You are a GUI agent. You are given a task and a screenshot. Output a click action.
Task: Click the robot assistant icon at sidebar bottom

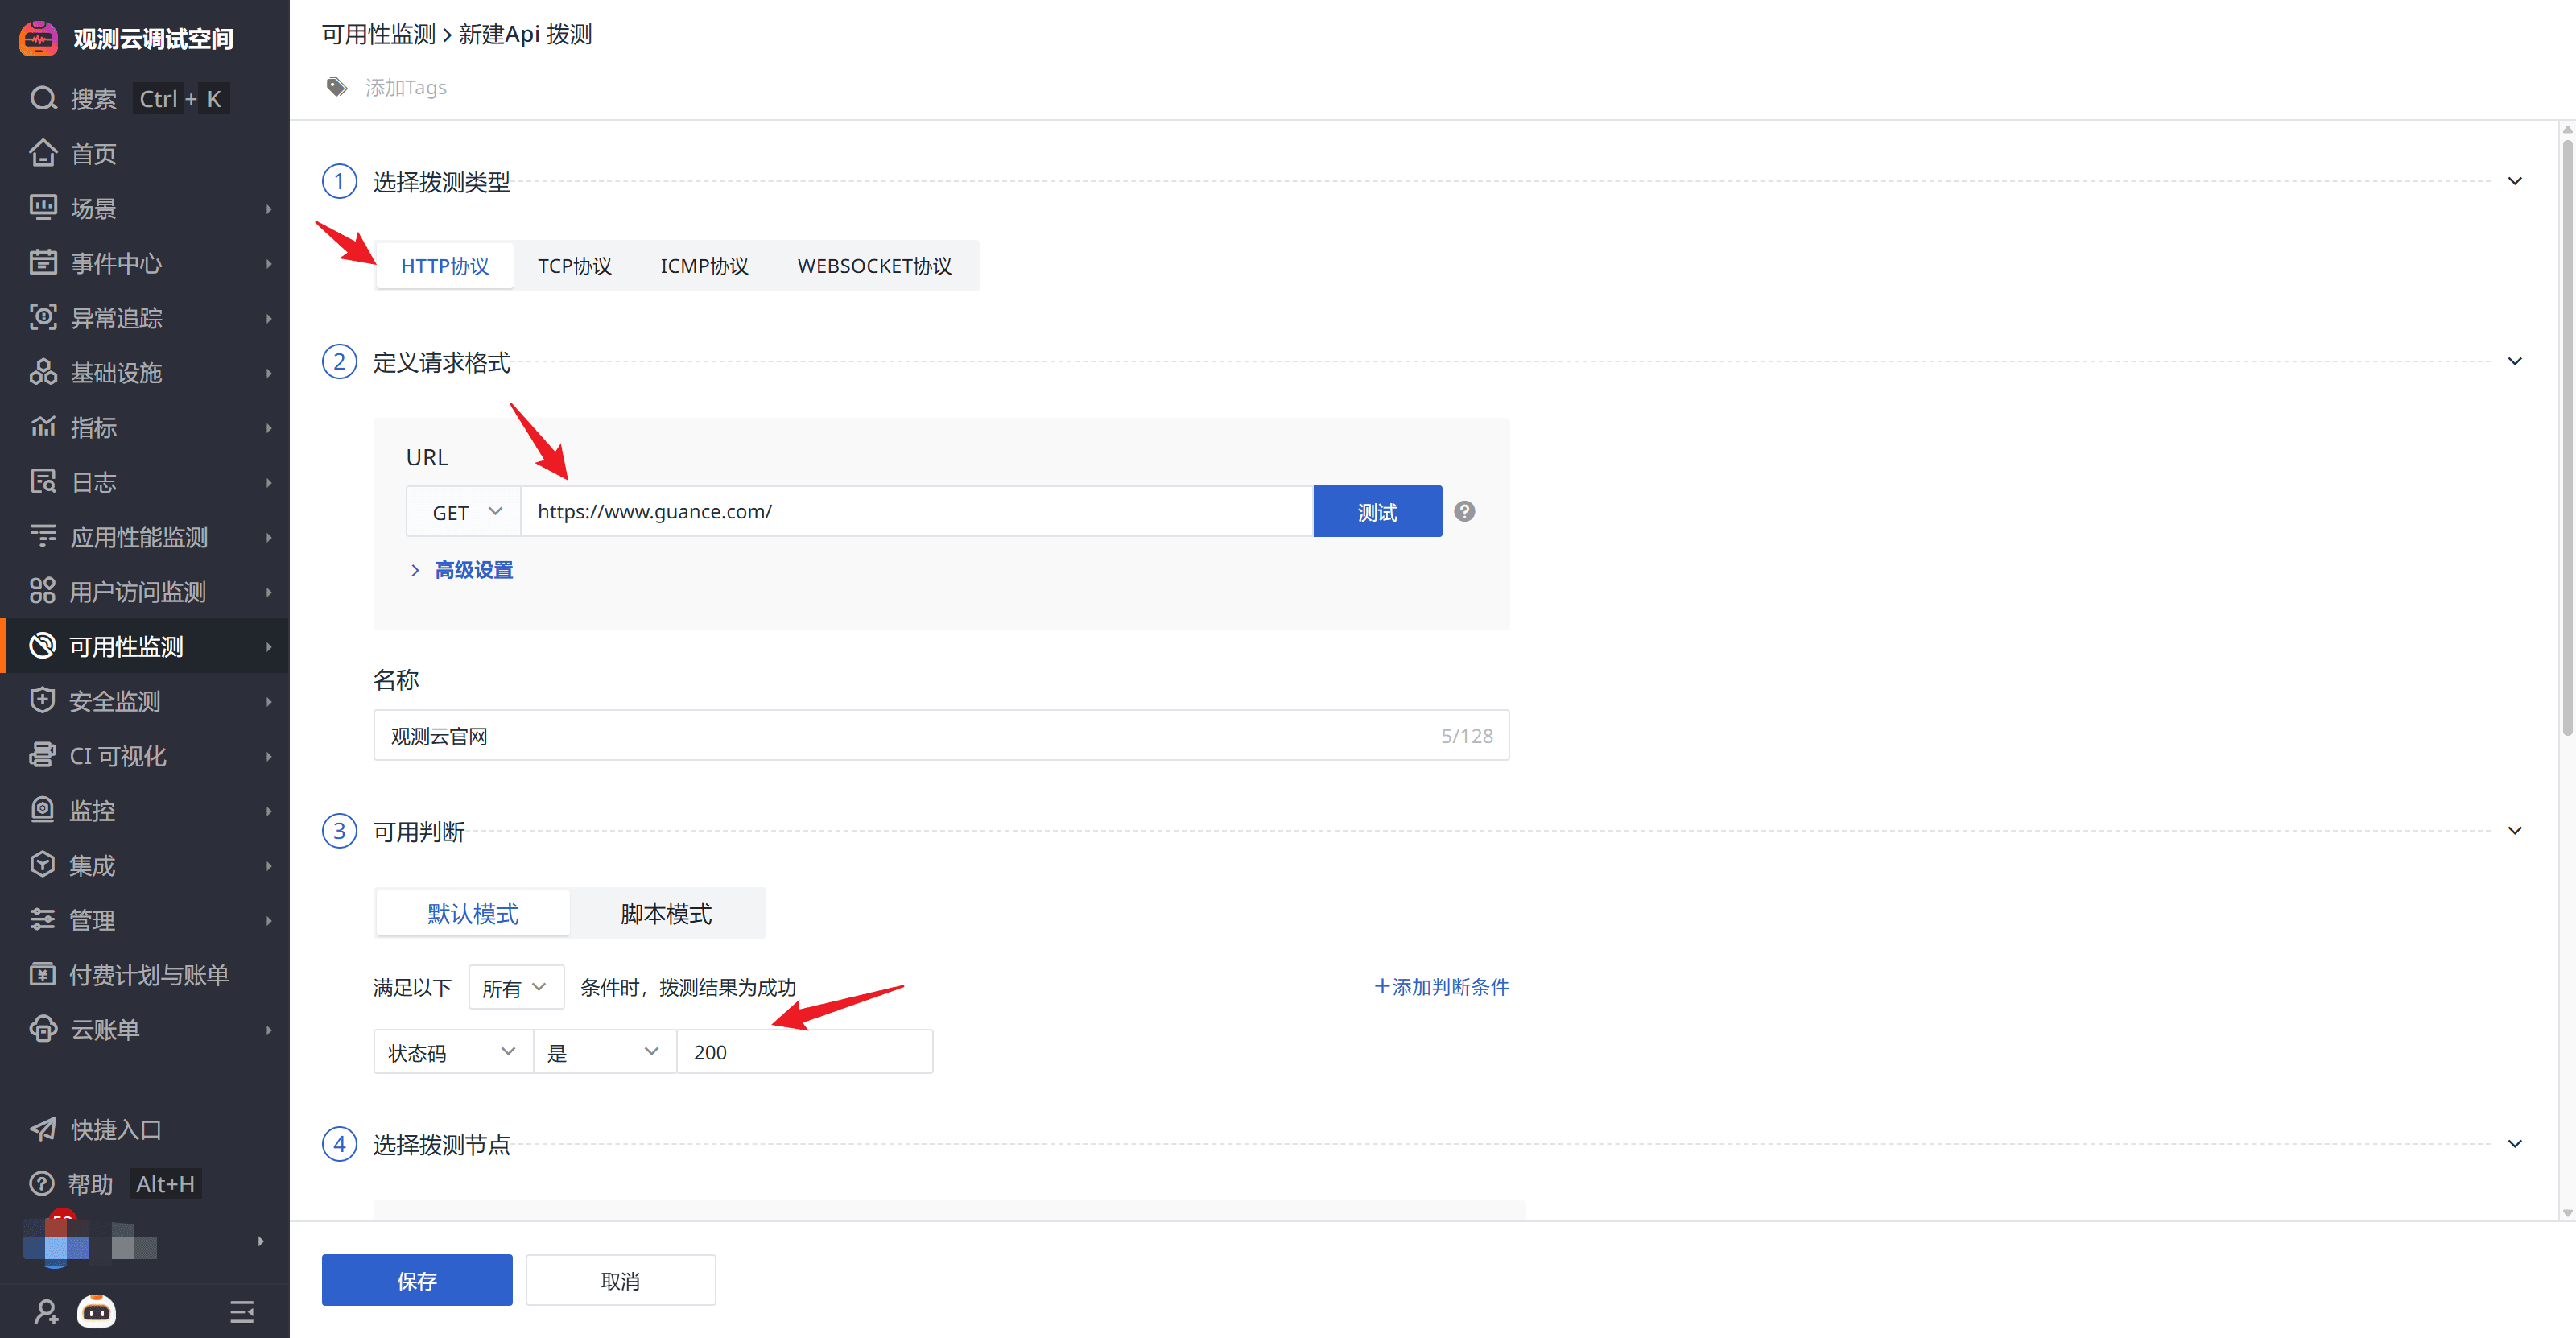pyautogui.click(x=97, y=1310)
